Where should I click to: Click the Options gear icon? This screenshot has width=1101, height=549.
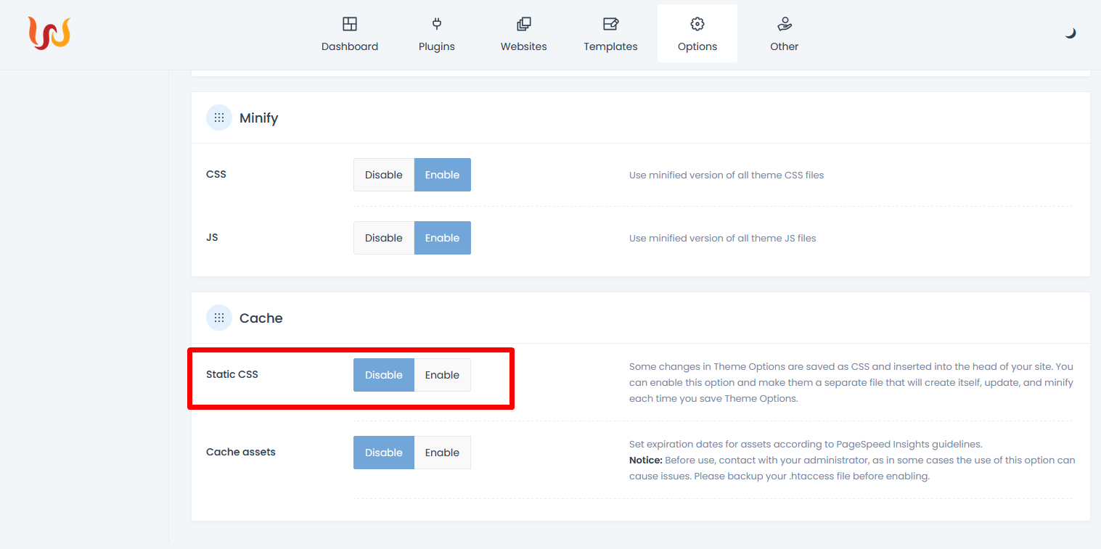(x=697, y=24)
